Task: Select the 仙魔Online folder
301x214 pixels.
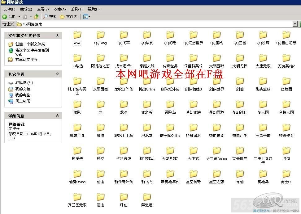Action: [x=77, y=177]
